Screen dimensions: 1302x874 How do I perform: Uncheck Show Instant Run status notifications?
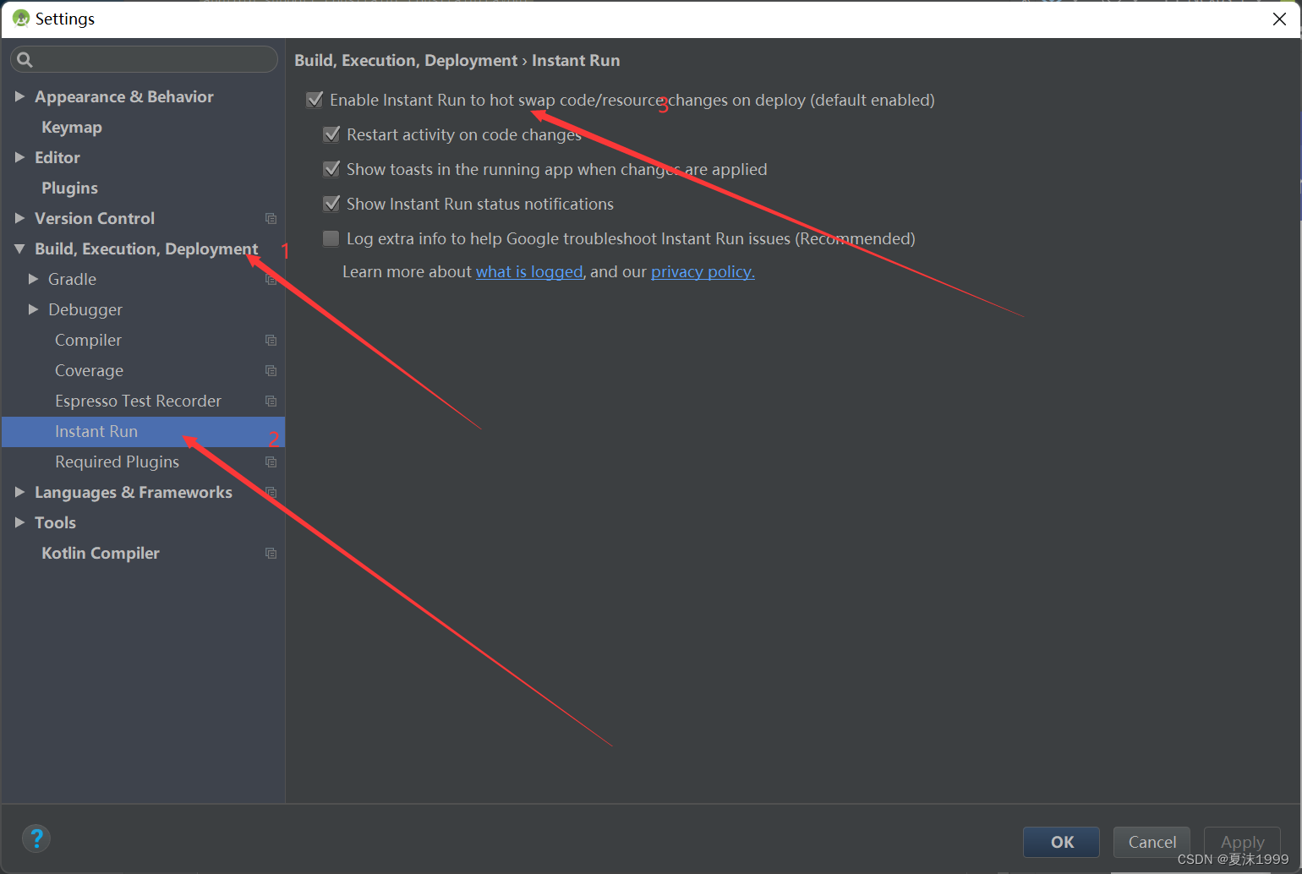[x=331, y=204]
